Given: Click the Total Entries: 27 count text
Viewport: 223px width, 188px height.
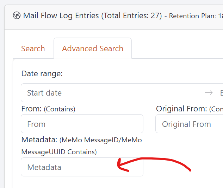Looking at the screenshot, I should [131, 16].
